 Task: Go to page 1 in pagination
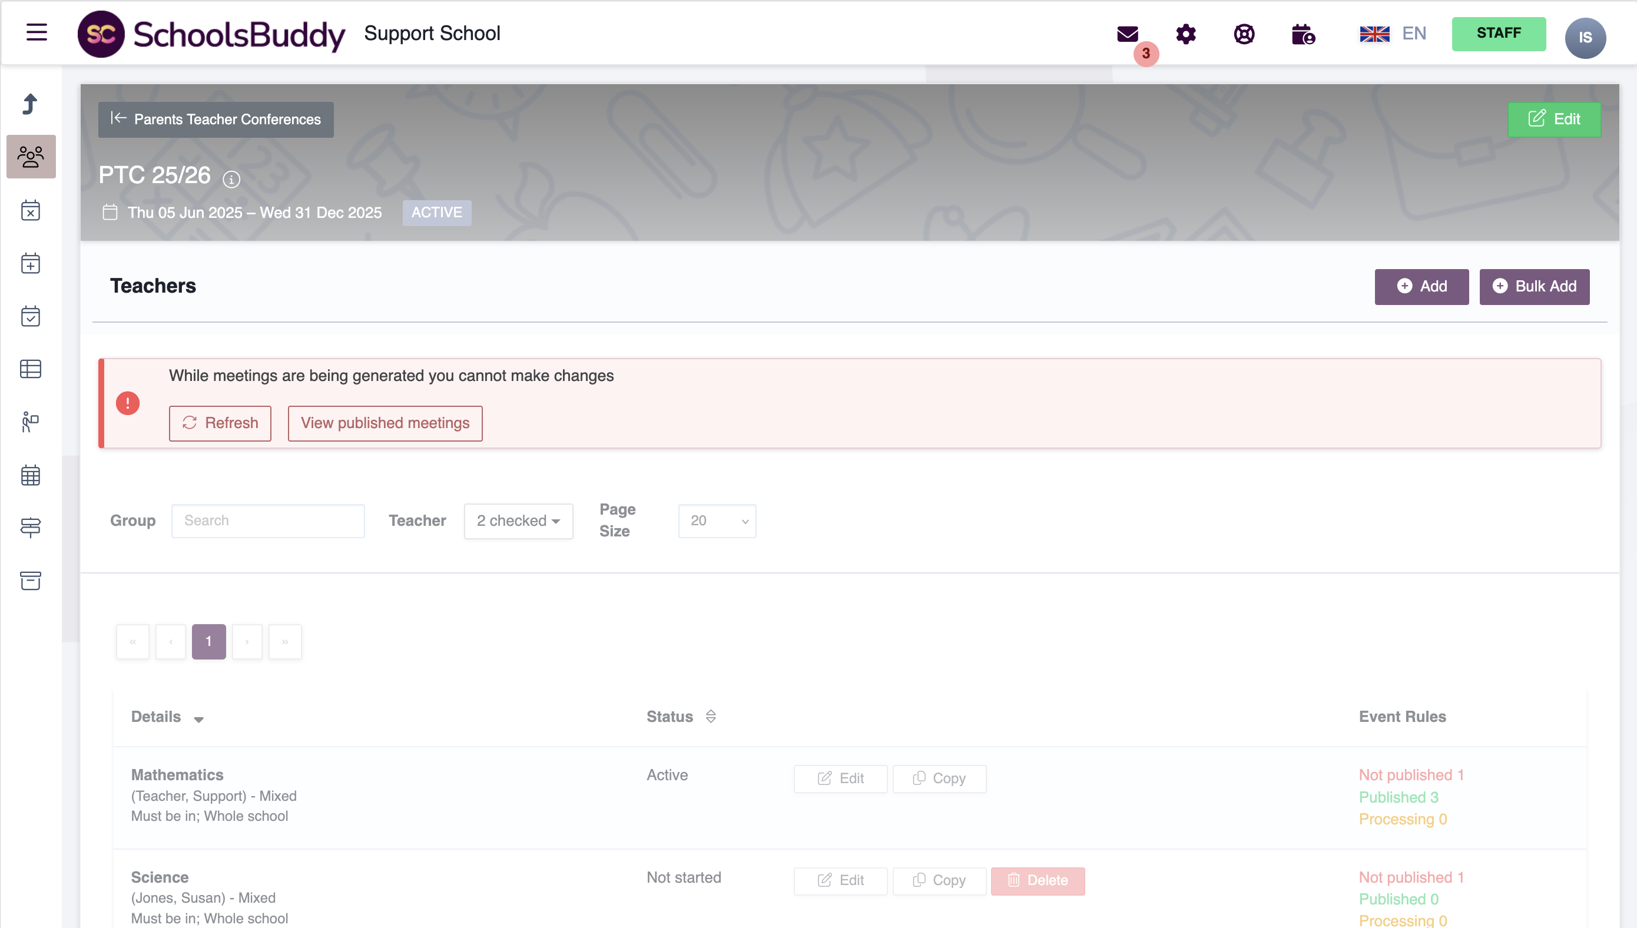pos(208,641)
